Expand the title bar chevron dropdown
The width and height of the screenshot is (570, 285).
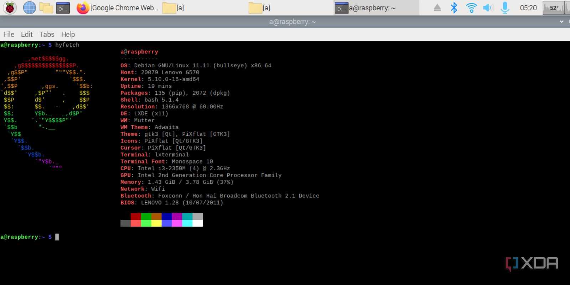(561, 22)
